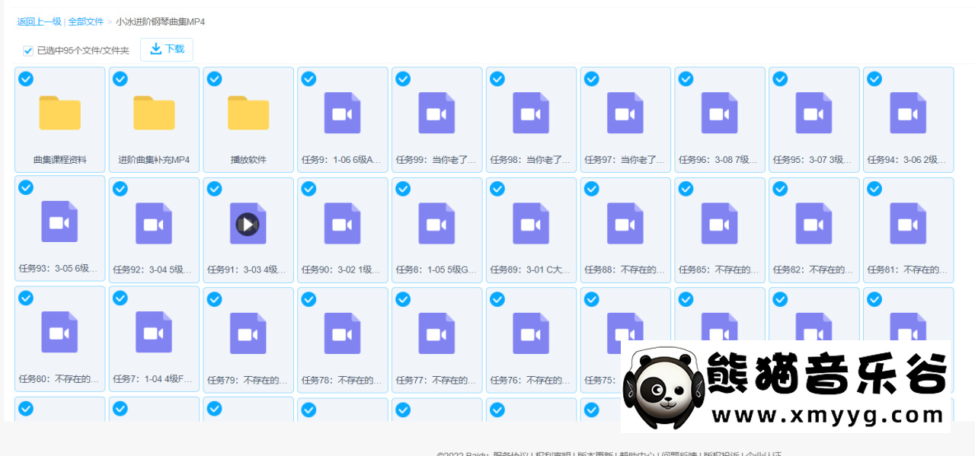Image resolution: width=975 pixels, height=456 pixels.
Task: Untick the checkmark on 任务80 file
Action: pyautogui.click(x=25, y=298)
